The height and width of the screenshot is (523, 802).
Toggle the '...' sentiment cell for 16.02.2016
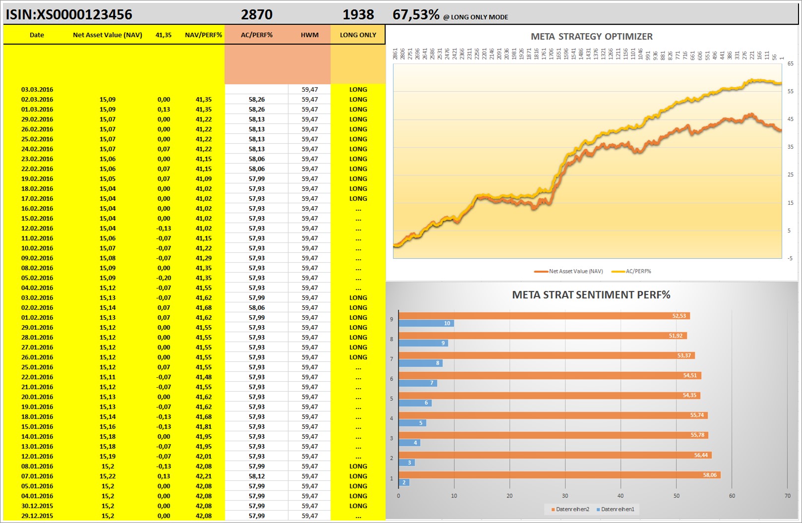pos(358,208)
